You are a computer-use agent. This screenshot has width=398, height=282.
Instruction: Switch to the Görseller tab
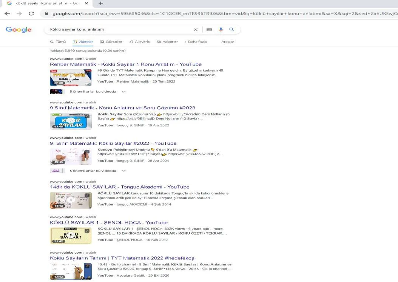111,42
